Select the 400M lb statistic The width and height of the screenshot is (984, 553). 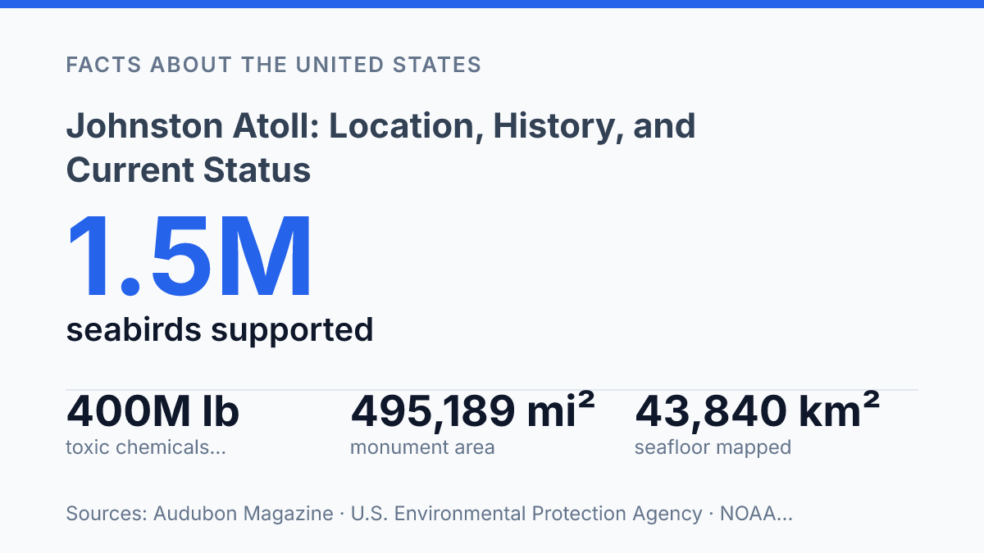(153, 411)
